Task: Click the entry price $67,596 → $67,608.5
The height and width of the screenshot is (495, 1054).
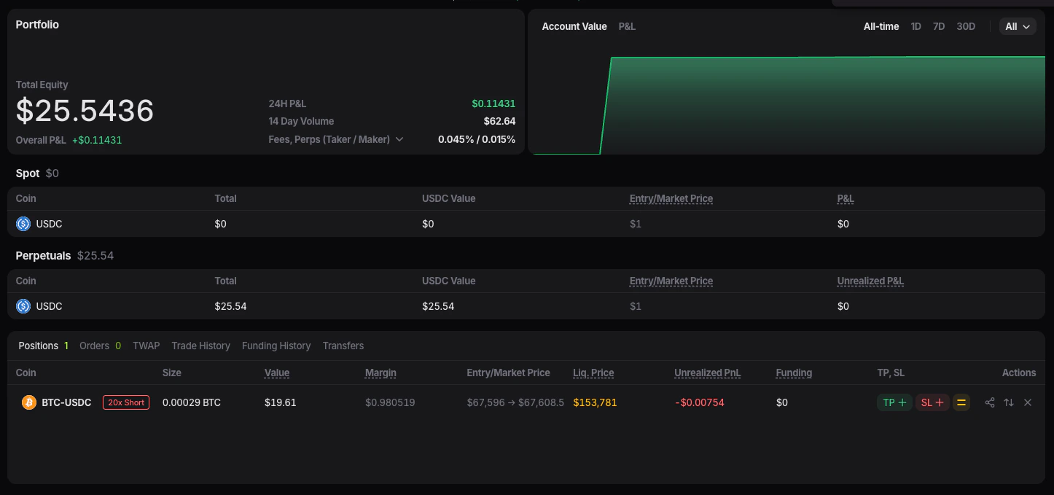Action: pos(515,402)
